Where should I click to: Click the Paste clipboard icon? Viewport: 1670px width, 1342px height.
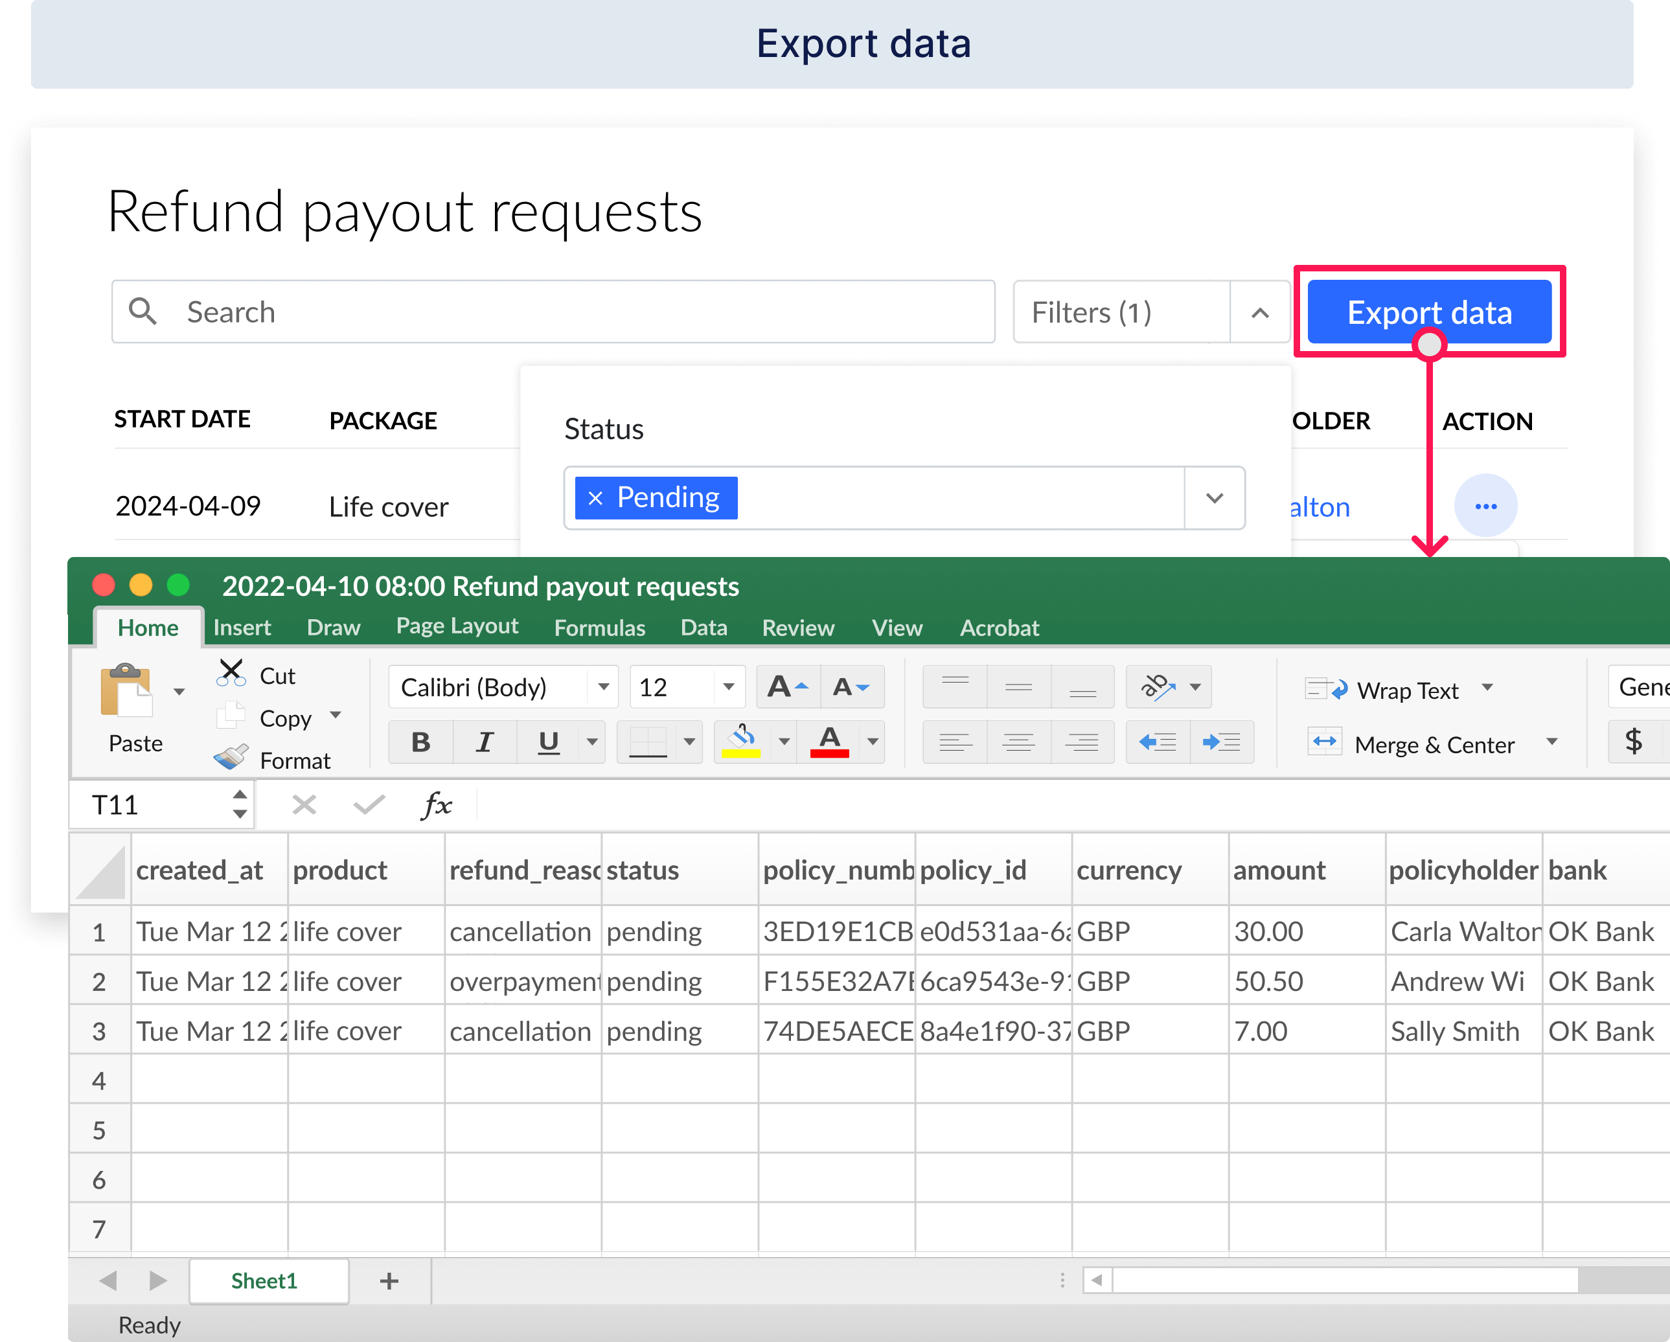click(126, 690)
